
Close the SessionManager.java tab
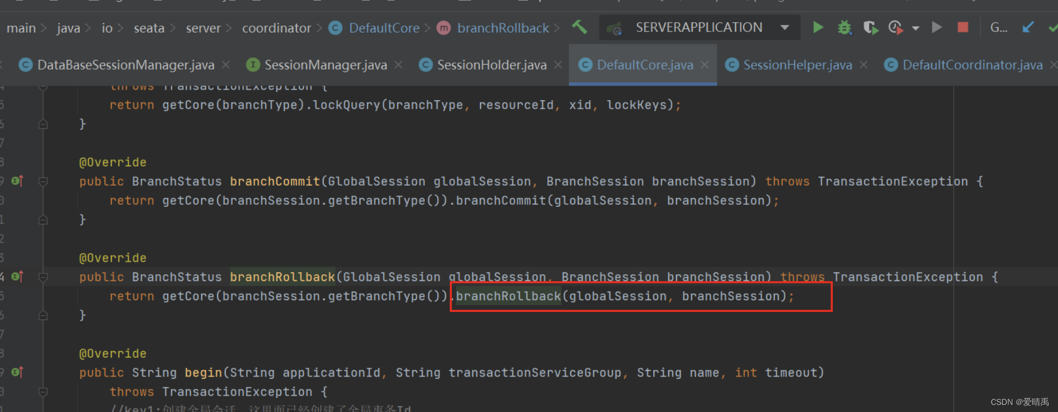398,65
